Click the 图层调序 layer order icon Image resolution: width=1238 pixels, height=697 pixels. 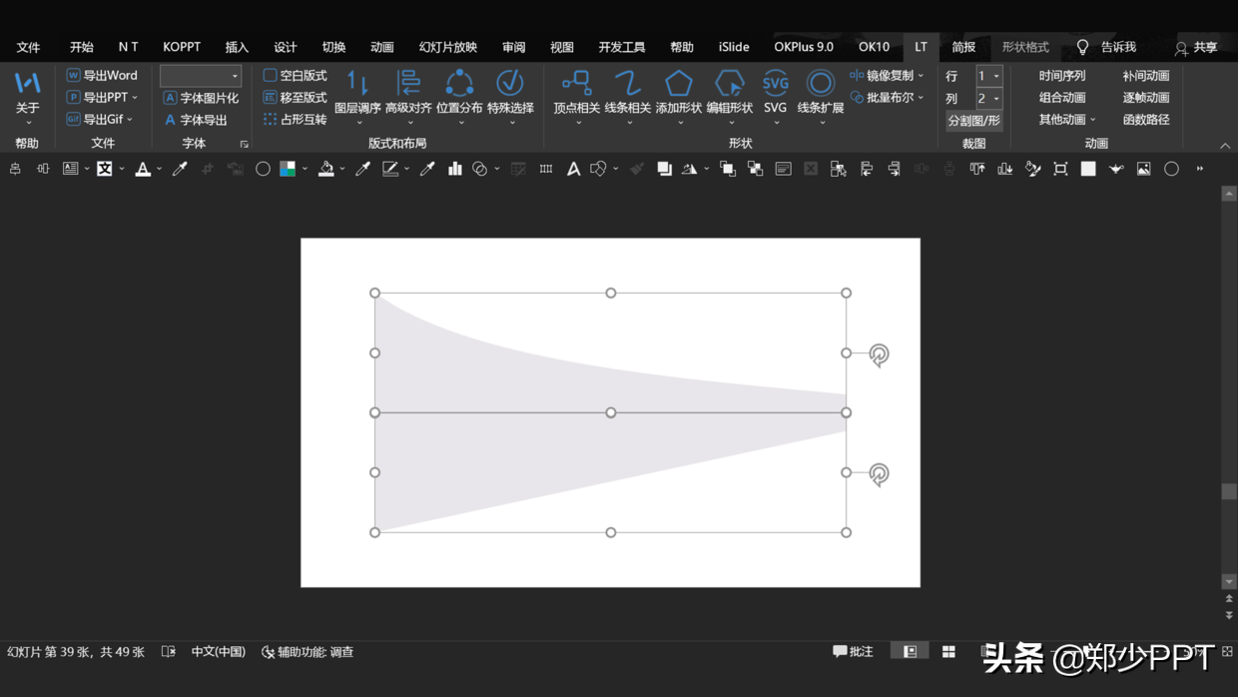point(357,84)
